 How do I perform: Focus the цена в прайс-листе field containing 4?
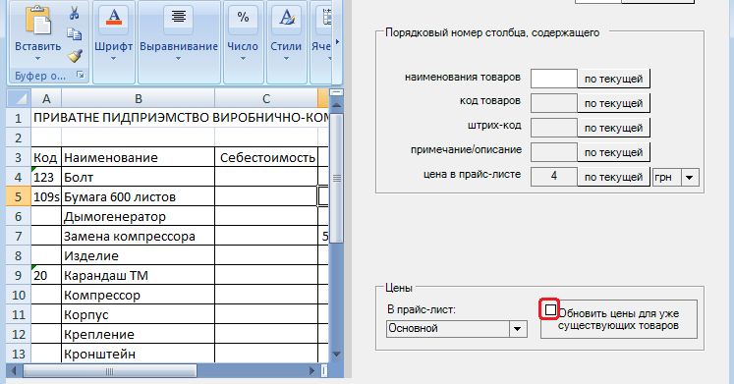tap(554, 177)
